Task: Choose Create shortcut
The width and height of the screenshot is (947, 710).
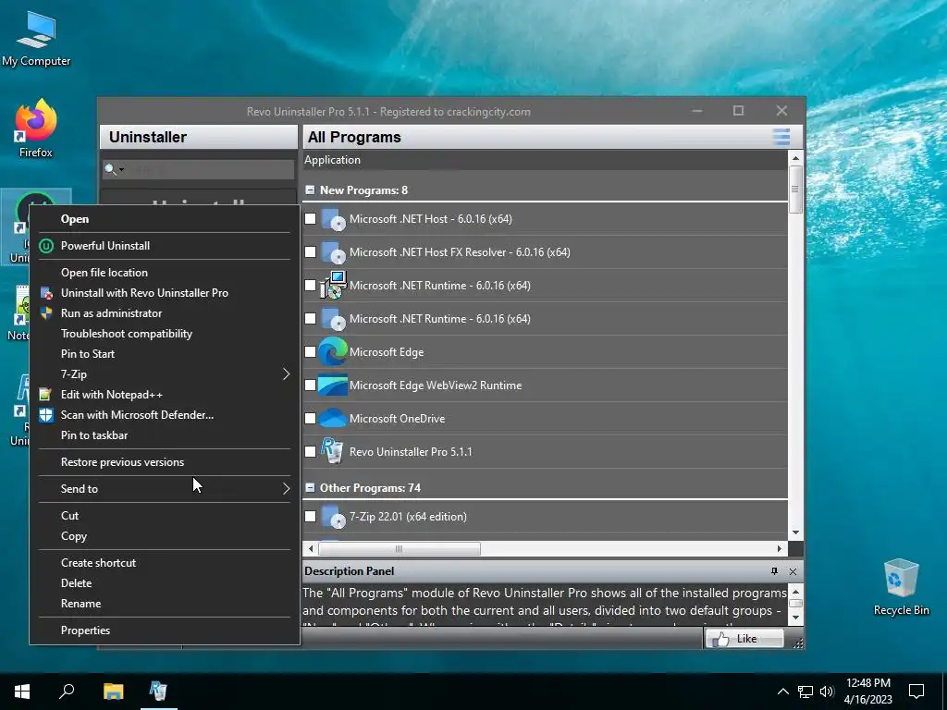Action: click(98, 563)
